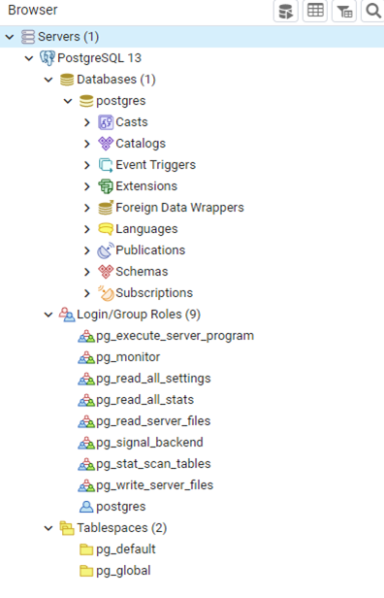Click the pg_default folder icon
Image resolution: width=384 pixels, height=598 pixels.
coord(86,549)
